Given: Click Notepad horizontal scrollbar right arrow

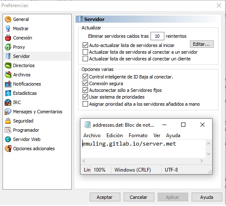Looking at the screenshot, I should pos(202,161).
